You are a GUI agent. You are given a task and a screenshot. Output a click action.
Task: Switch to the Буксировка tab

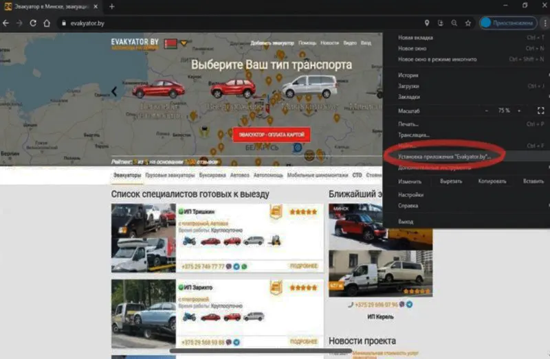click(212, 175)
